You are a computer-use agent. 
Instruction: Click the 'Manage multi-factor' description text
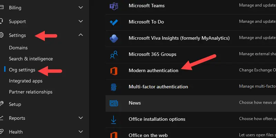click(257, 86)
